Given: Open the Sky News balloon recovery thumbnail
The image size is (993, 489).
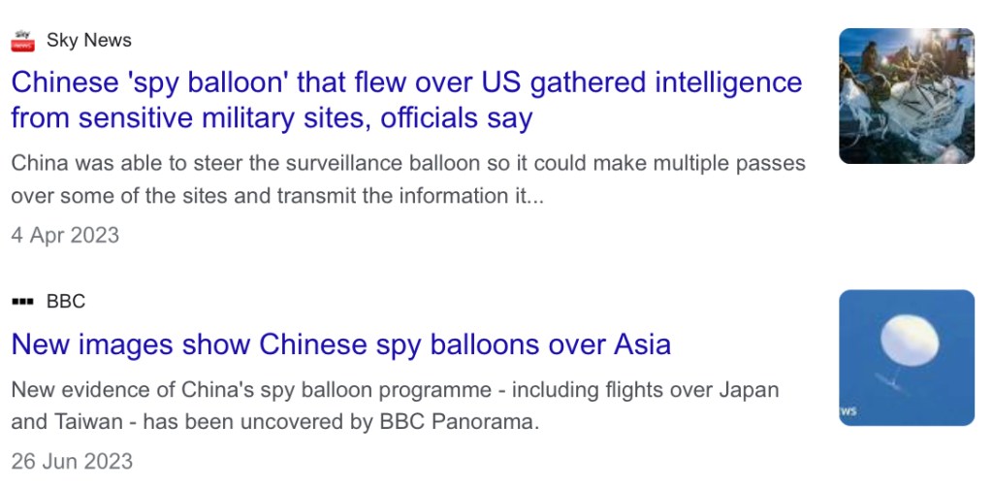Looking at the screenshot, I should point(906,95).
